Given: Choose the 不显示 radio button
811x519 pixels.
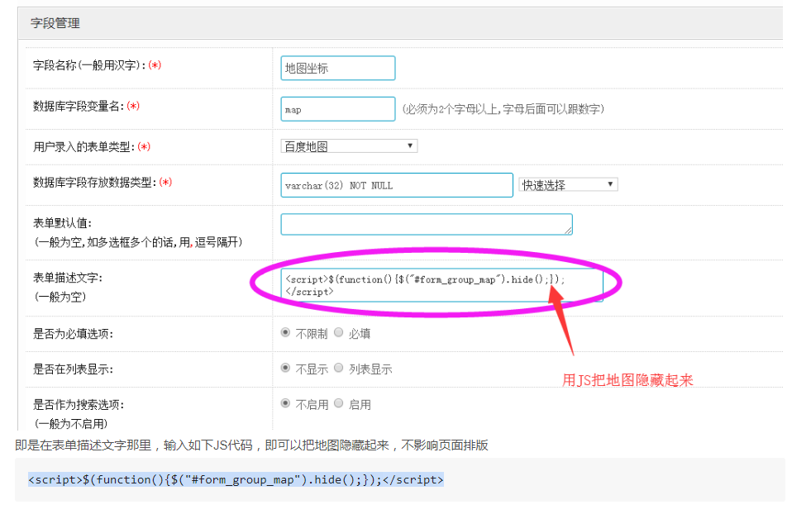Looking at the screenshot, I should [x=286, y=369].
